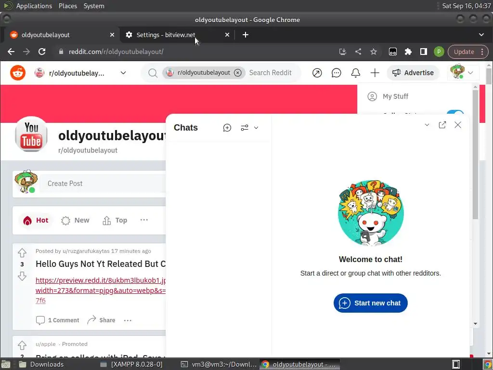Open Downloads in the taskbar
Viewport: 493px width, 370px height.
[41, 364]
